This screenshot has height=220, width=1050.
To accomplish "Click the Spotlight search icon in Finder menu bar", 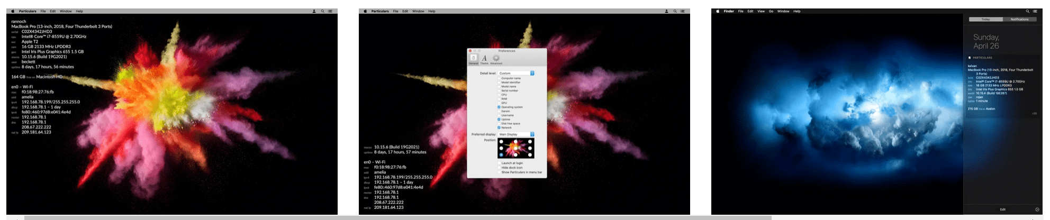I will (x=1028, y=11).
